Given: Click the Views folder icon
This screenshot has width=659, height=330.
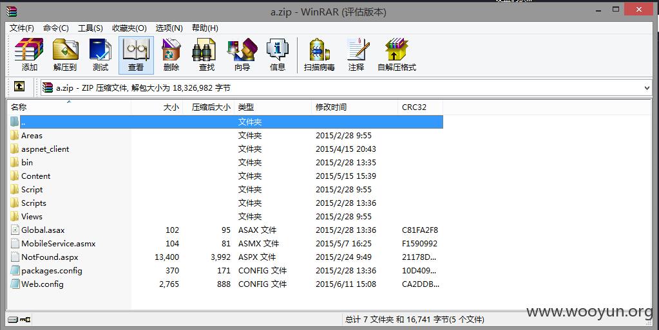Looking at the screenshot, I should click(15, 216).
